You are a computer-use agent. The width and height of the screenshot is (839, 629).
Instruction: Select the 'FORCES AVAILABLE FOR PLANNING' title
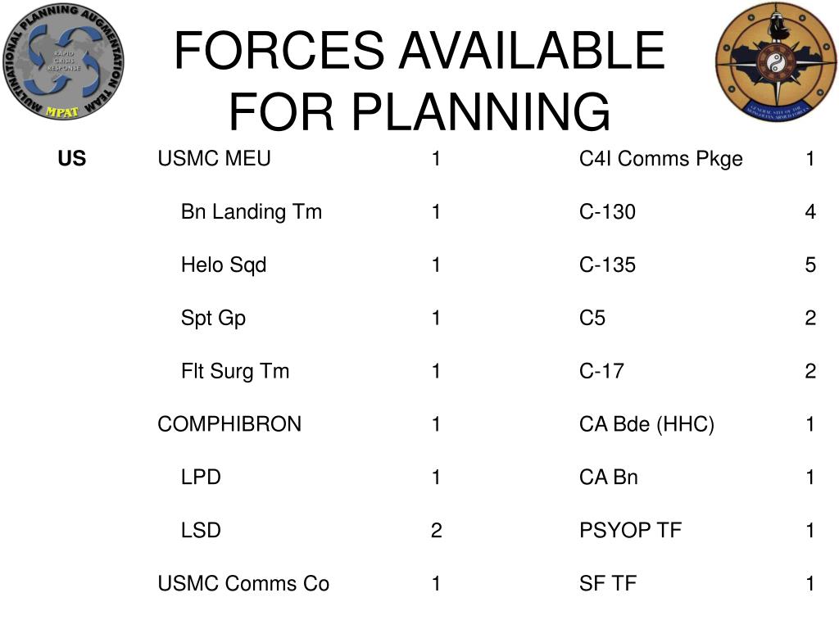click(x=419, y=80)
